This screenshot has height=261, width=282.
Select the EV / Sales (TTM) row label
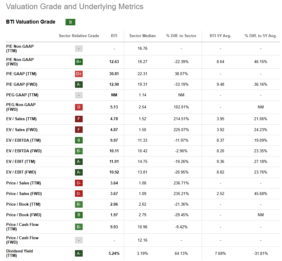coord(21,119)
